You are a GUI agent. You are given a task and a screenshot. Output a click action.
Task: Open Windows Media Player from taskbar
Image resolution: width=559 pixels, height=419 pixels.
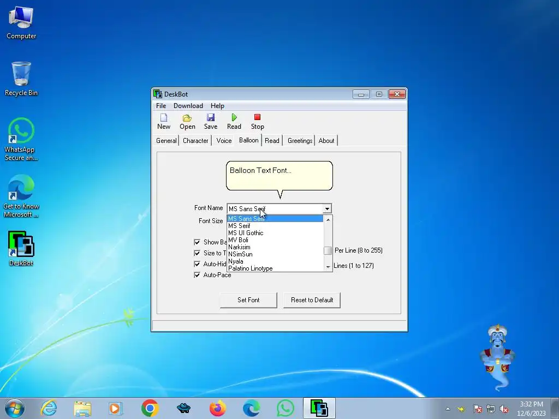pyautogui.click(x=116, y=408)
